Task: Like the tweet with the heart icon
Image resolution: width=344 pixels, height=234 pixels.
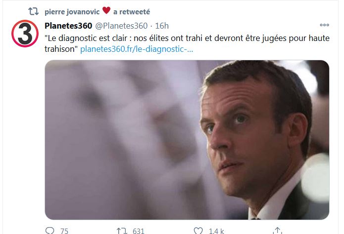Action: click(198, 231)
